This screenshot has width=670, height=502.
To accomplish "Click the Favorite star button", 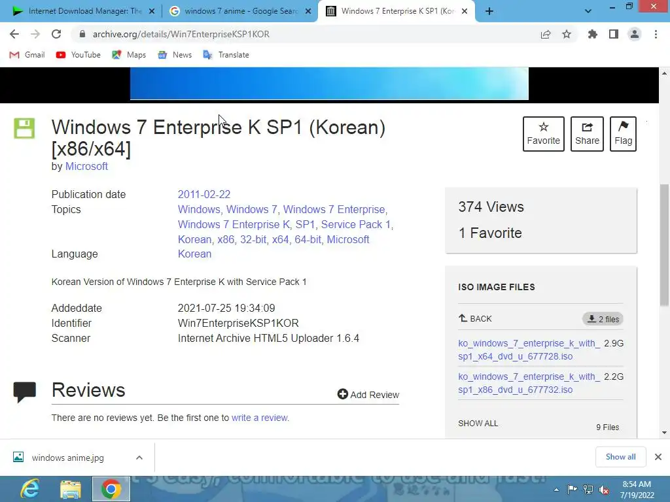I will [x=544, y=133].
